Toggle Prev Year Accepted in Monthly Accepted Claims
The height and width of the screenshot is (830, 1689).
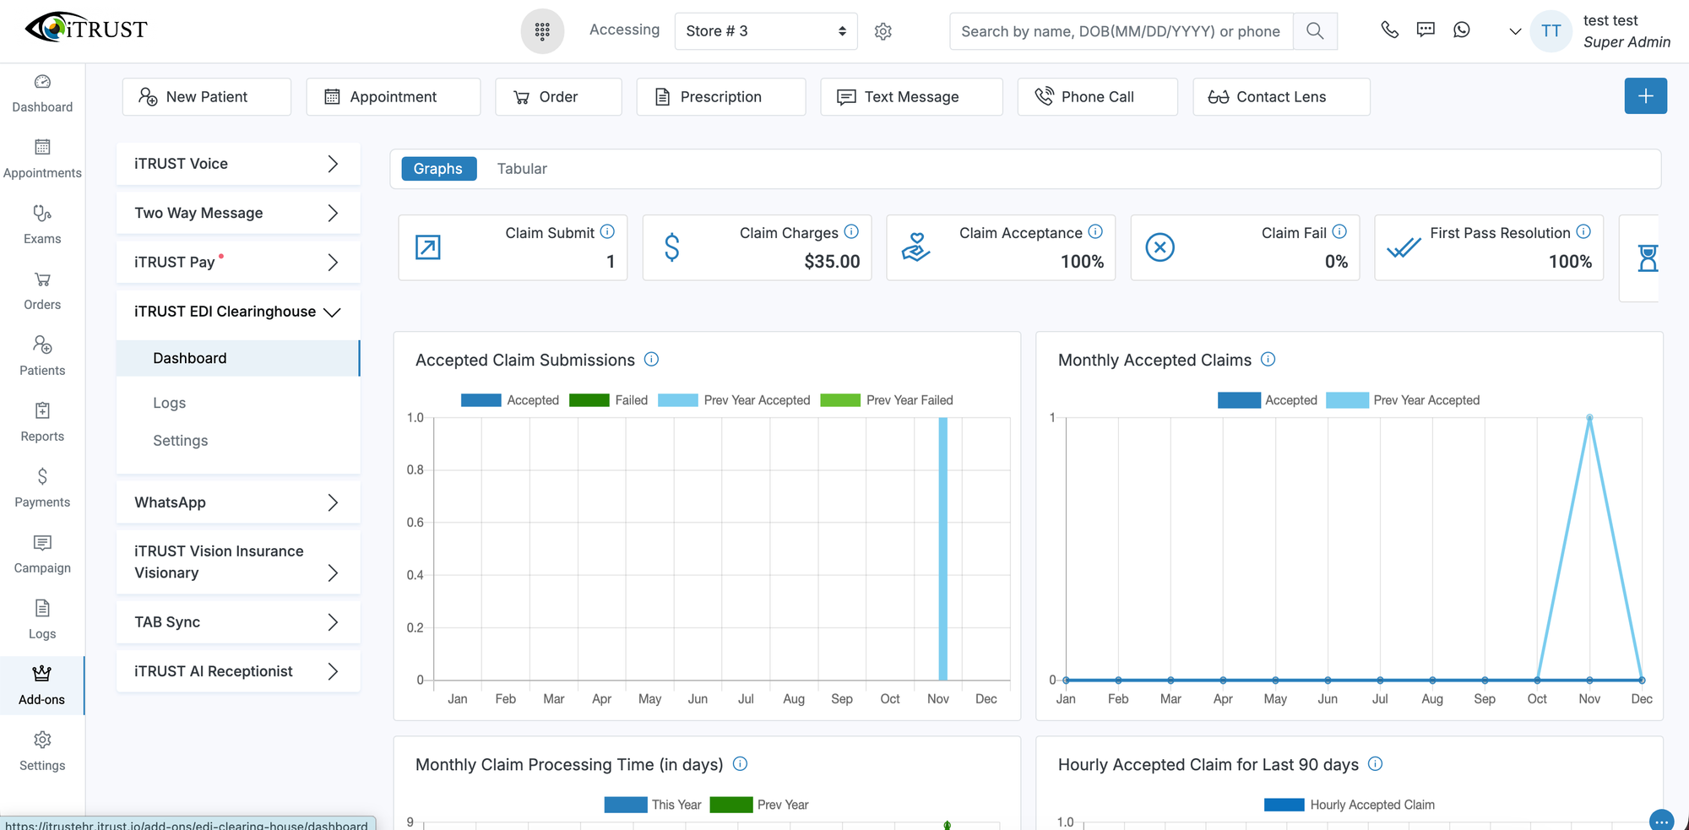(x=1403, y=400)
